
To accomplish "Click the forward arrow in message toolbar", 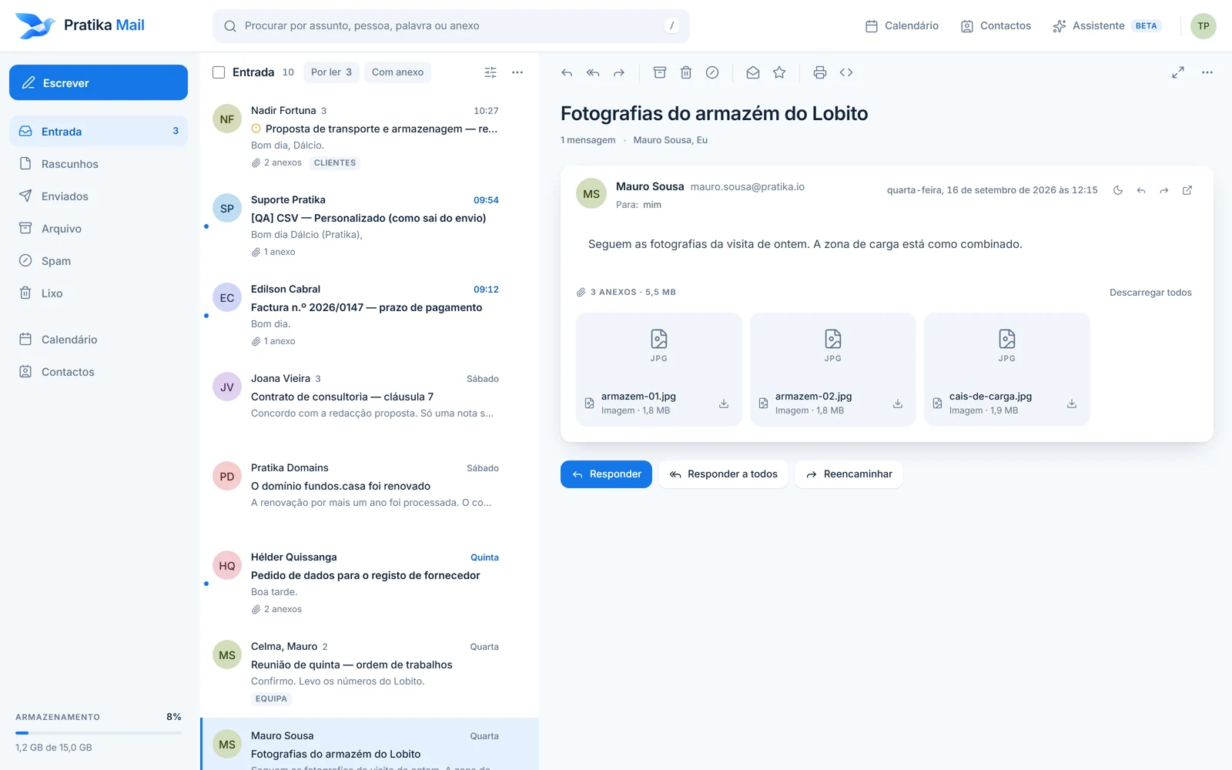I will tap(619, 72).
